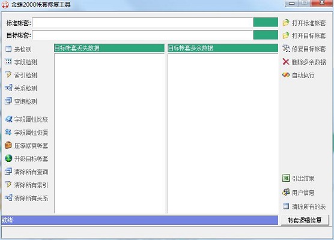Click the 关系检测 relation check icon
Viewport: 334px width, 240px height.
click(x=8, y=88)
